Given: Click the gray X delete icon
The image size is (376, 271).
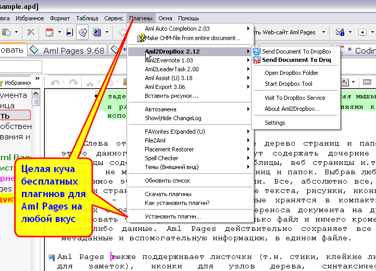Looking at the screenshot, I should coord(31,32).
